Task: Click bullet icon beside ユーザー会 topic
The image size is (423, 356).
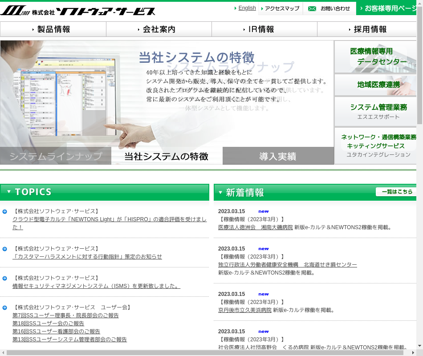Action: tap(4, 308)
